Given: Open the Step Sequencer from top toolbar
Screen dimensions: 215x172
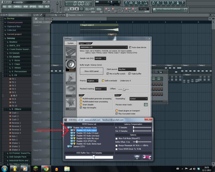Looking at the screenshot, I should pos(131,3).
